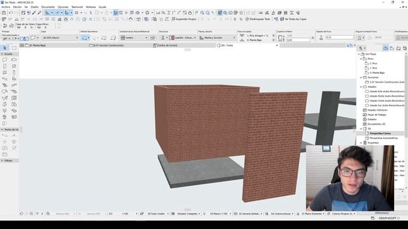Click Ver Todas las Capas button
Screen dimensions: 408x229
(293, 19)
